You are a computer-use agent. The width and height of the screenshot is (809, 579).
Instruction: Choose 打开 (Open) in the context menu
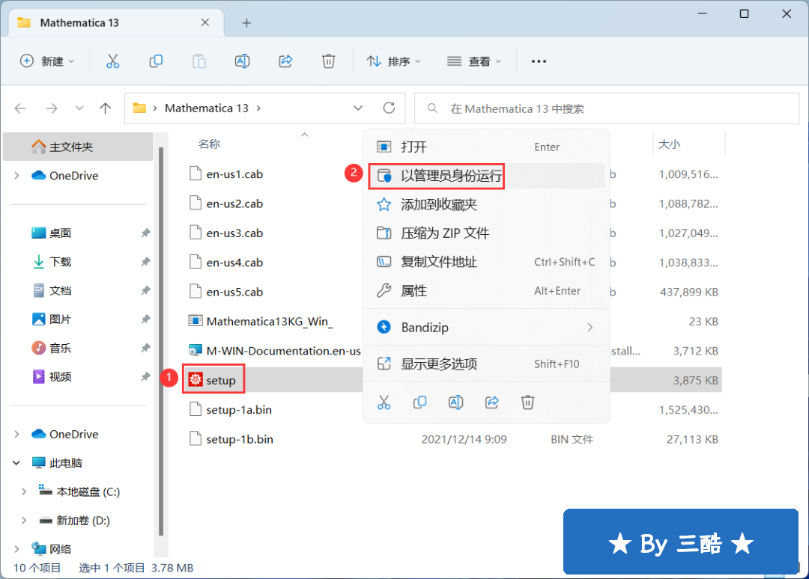tap(485, 147)
